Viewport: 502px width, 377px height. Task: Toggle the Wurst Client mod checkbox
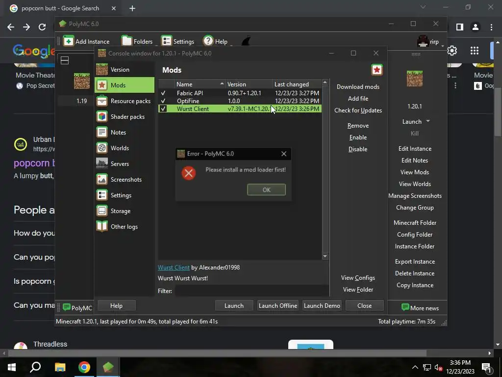tap(163, 108)
